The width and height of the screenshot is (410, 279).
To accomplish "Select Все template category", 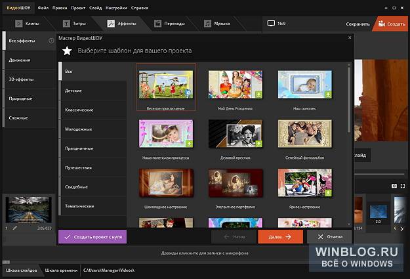I will click(92, 71).
